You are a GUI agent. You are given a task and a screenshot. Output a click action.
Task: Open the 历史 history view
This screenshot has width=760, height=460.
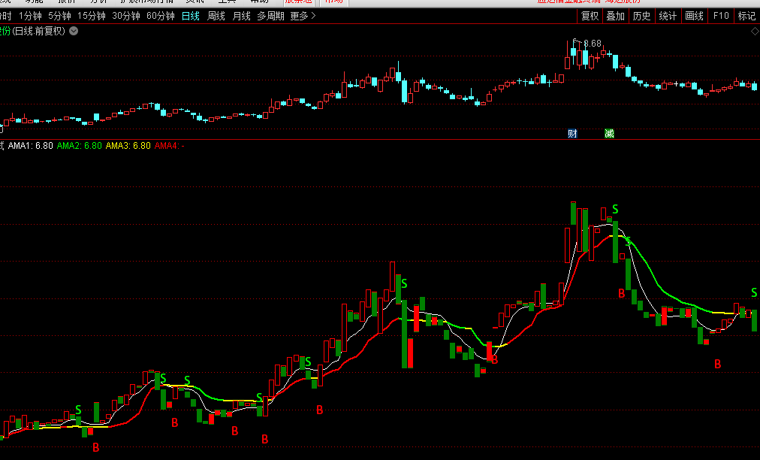point(641,16)
